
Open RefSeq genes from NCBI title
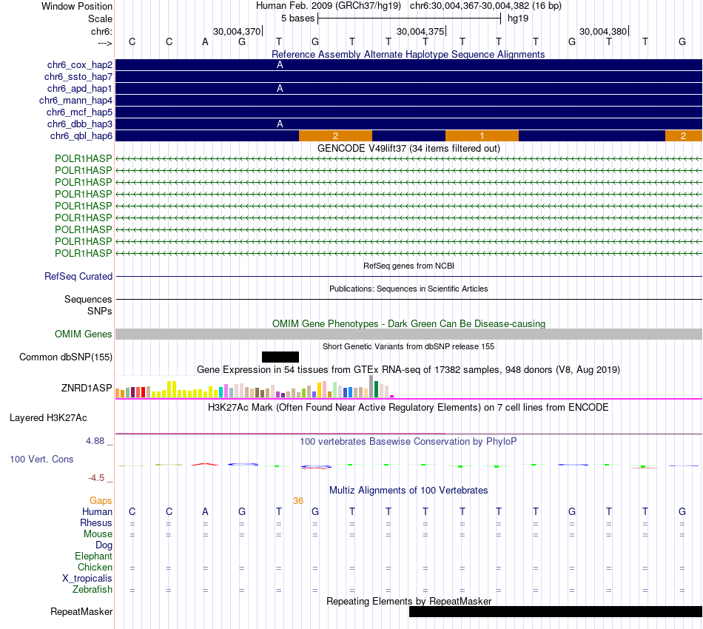[408, 266]
